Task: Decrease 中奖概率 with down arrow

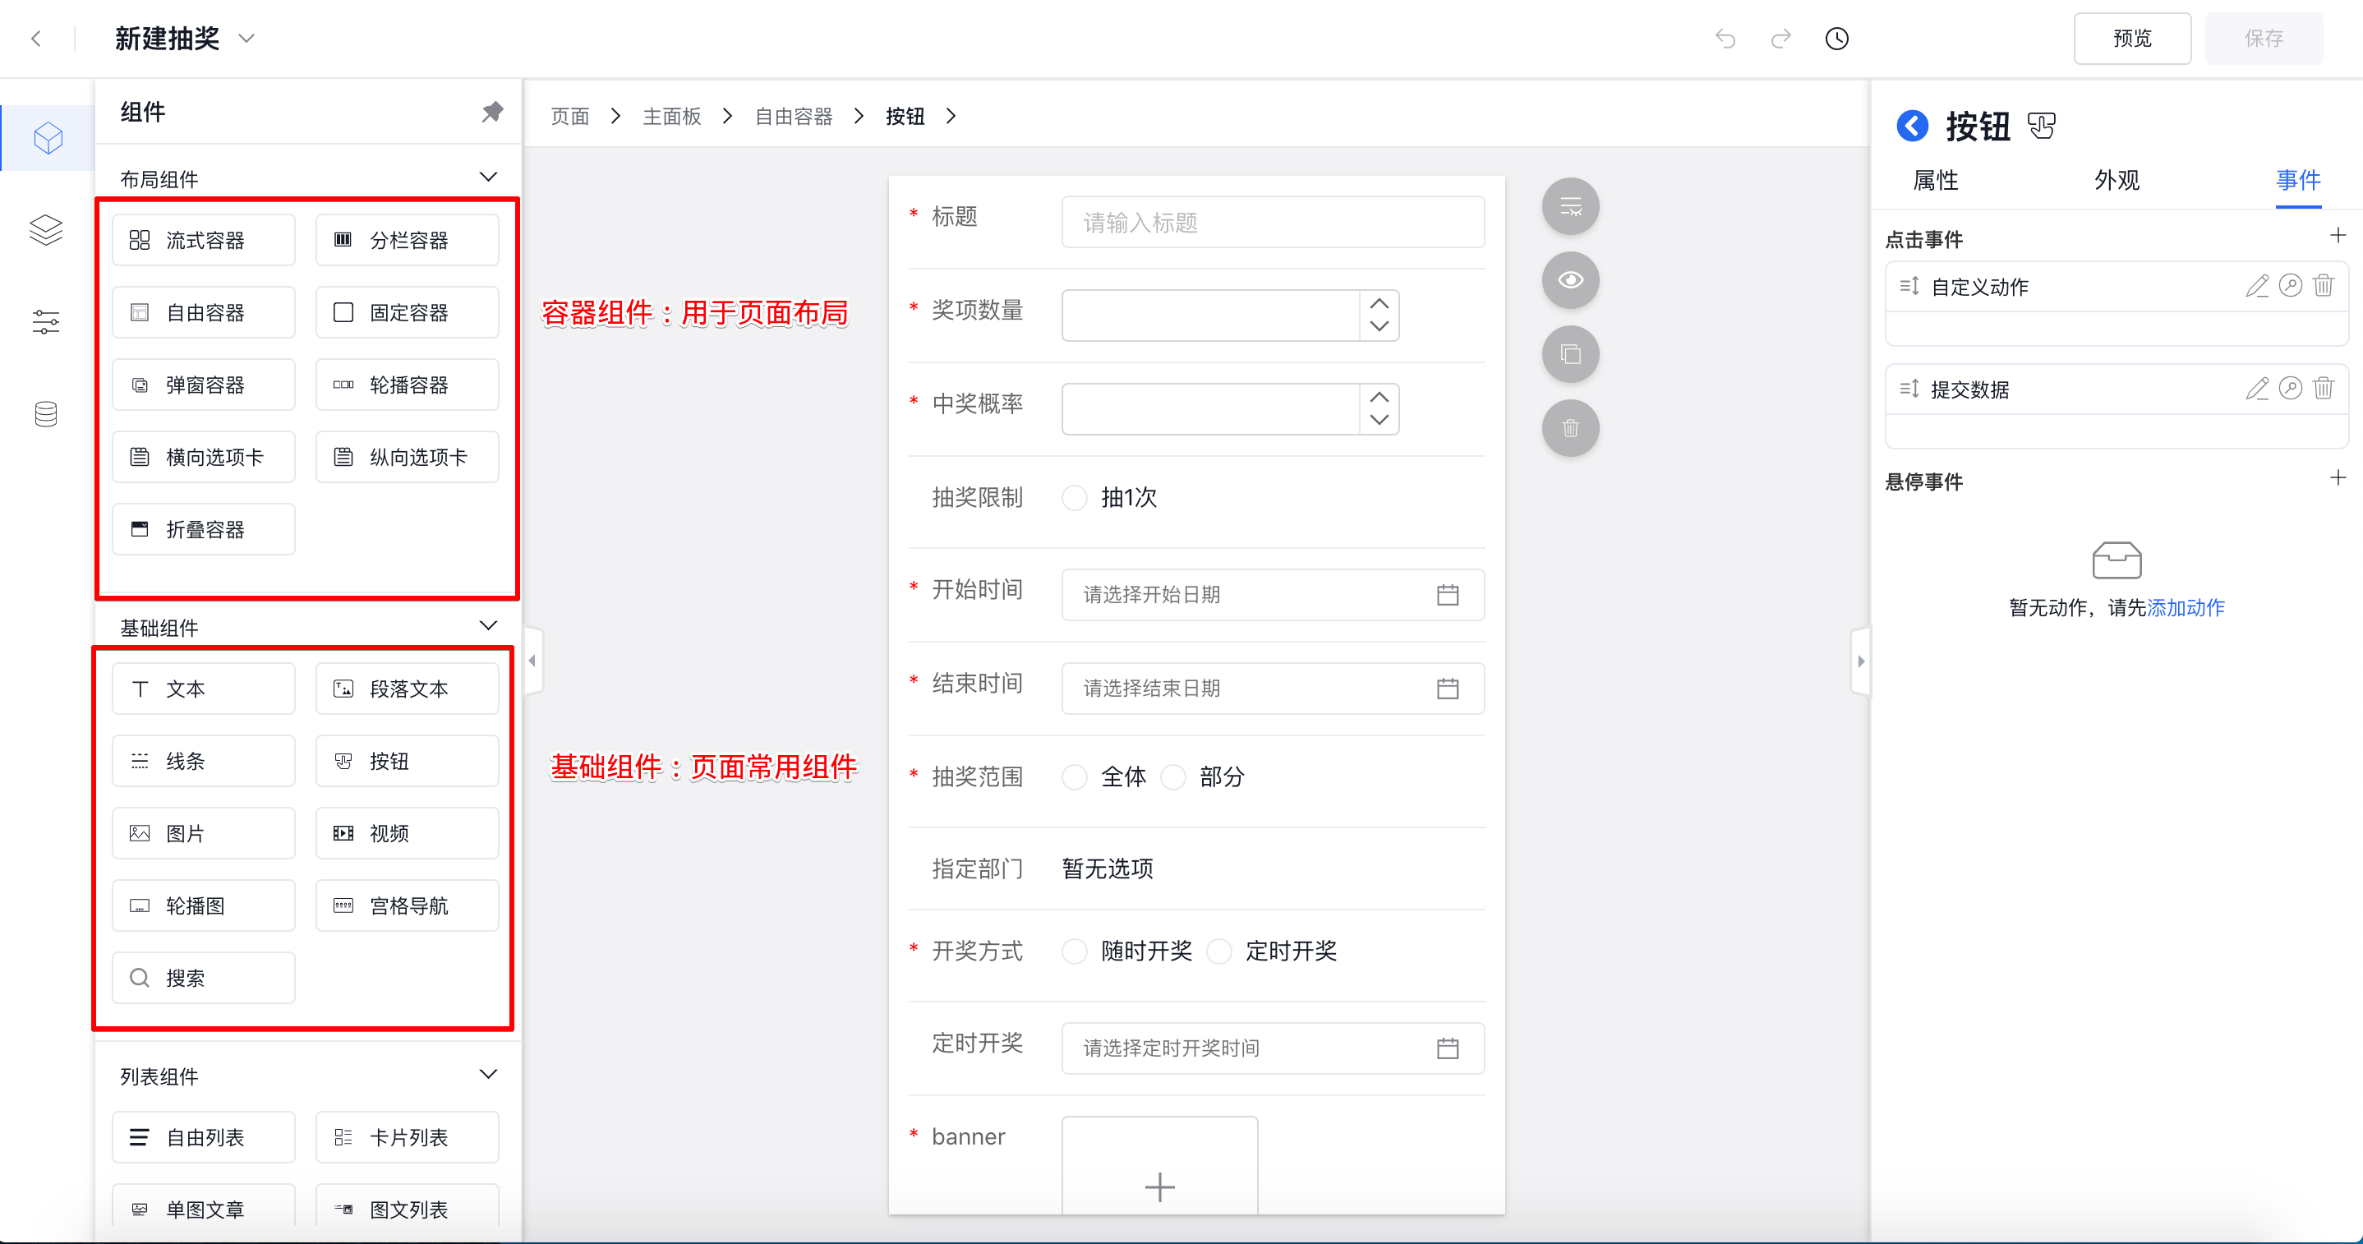Action: 1379,420
